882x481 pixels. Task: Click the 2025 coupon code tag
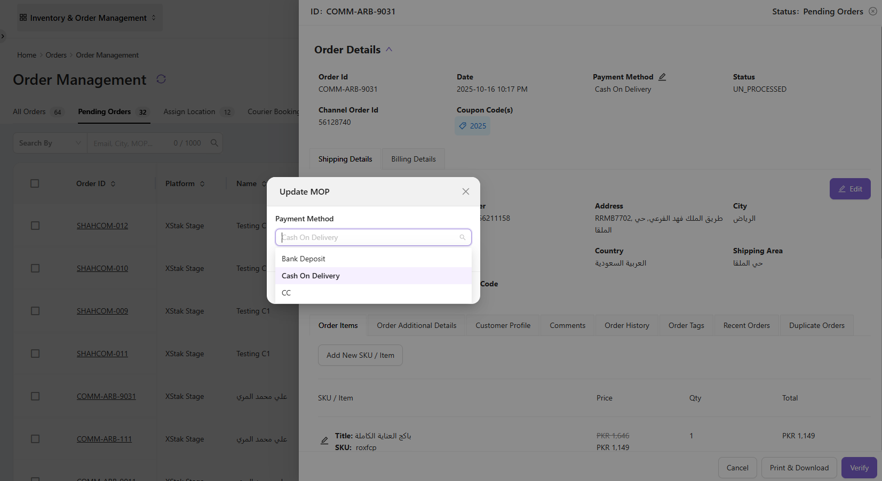[473, 126]
